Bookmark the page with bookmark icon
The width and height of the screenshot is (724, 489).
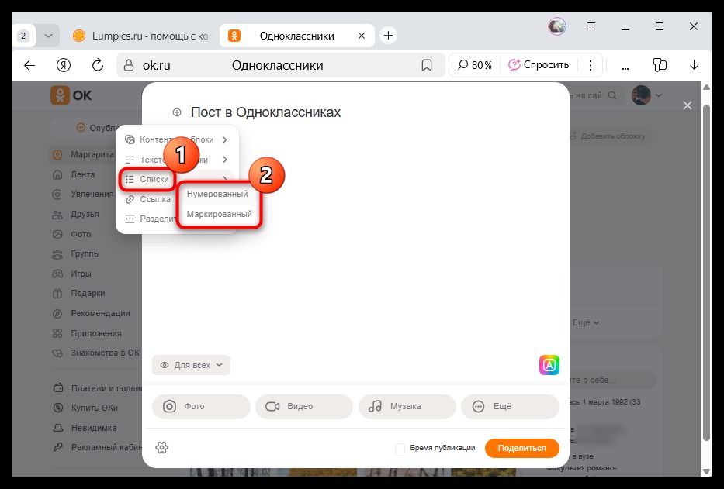coord(427,66)
